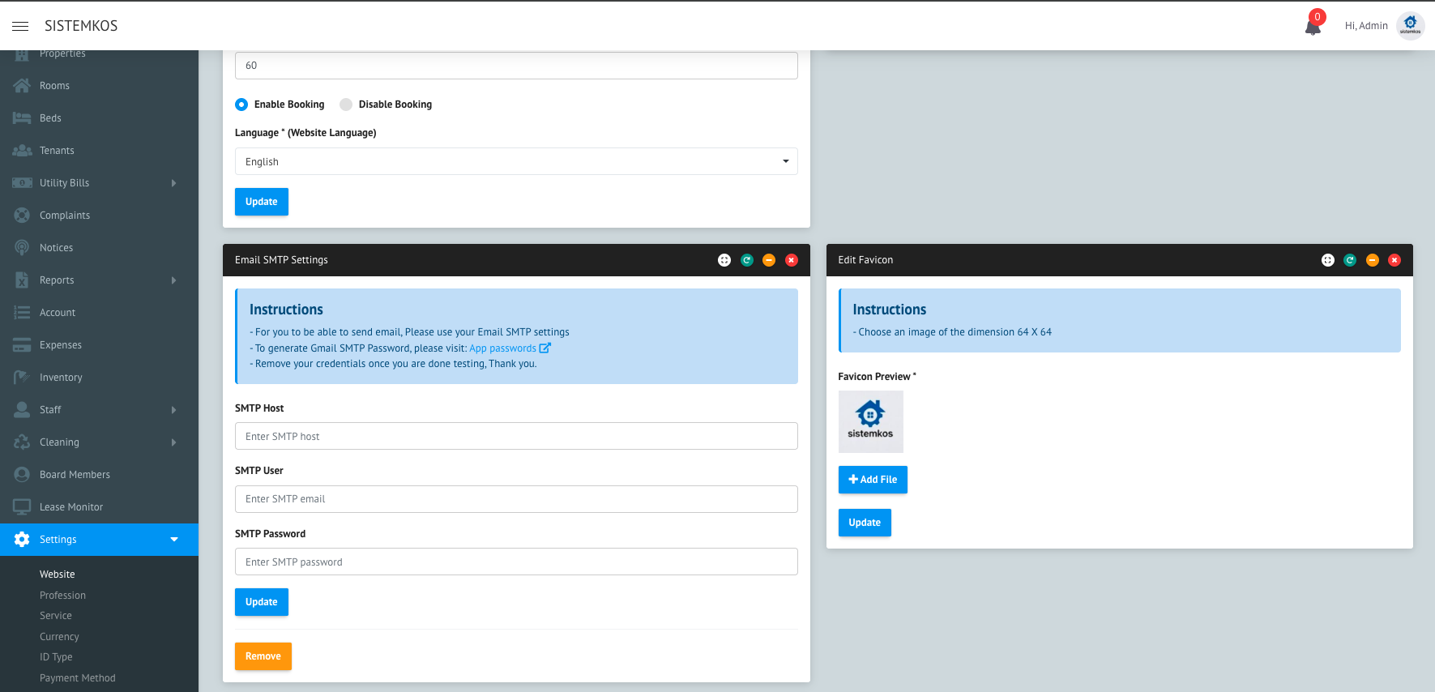Open Lease Monitor from sidebar label
This screenshot has height=692, width=1435.
point(71,507)
